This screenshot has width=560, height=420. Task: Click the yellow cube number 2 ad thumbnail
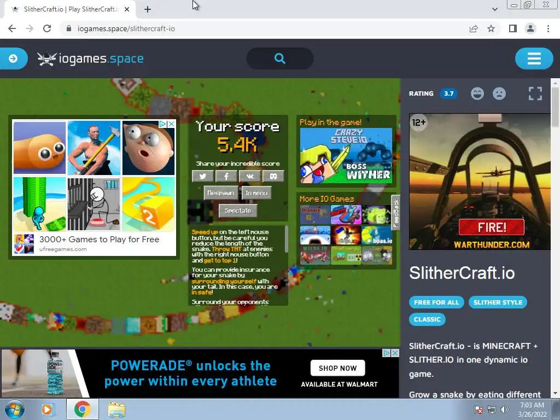[x=149, y=205]
